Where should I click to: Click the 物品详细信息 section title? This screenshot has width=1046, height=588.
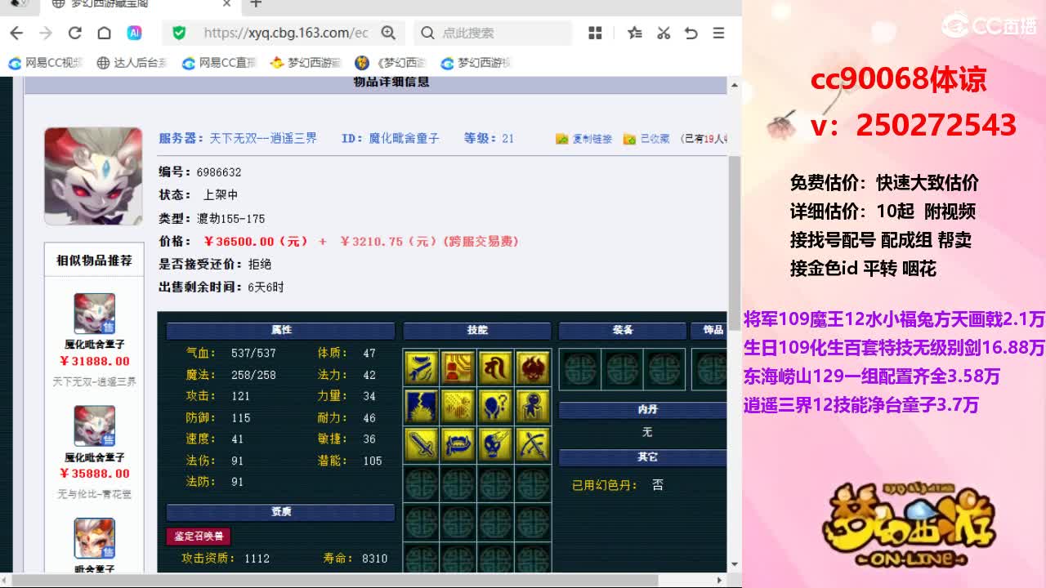point(391,82)
